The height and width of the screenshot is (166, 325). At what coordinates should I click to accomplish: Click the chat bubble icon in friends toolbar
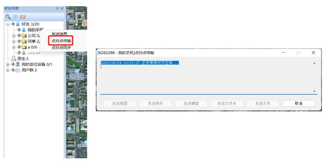pyautogui.click(x=15, y=17)
